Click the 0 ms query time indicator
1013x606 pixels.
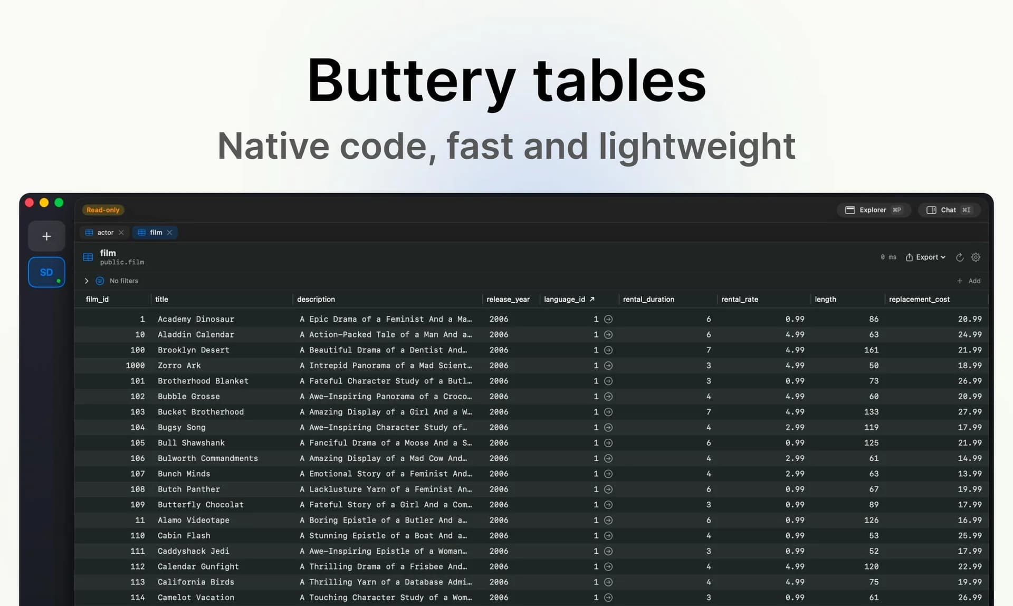coord(888,257)
